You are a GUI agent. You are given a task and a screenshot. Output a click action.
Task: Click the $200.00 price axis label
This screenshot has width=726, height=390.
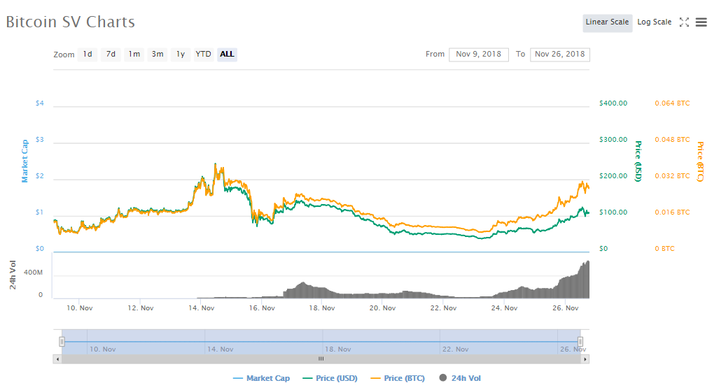(x=613, y=176)
